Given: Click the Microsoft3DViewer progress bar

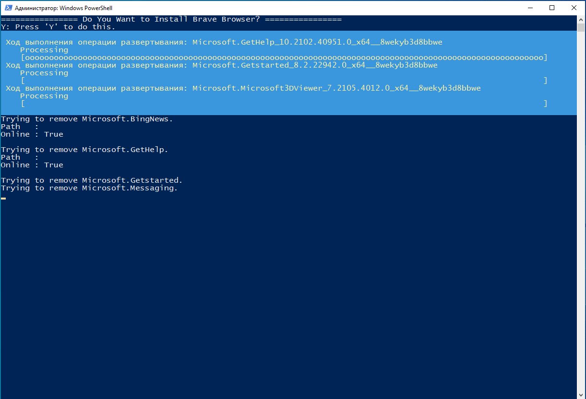Looking at the screenshot, I should tap(284, 104).
